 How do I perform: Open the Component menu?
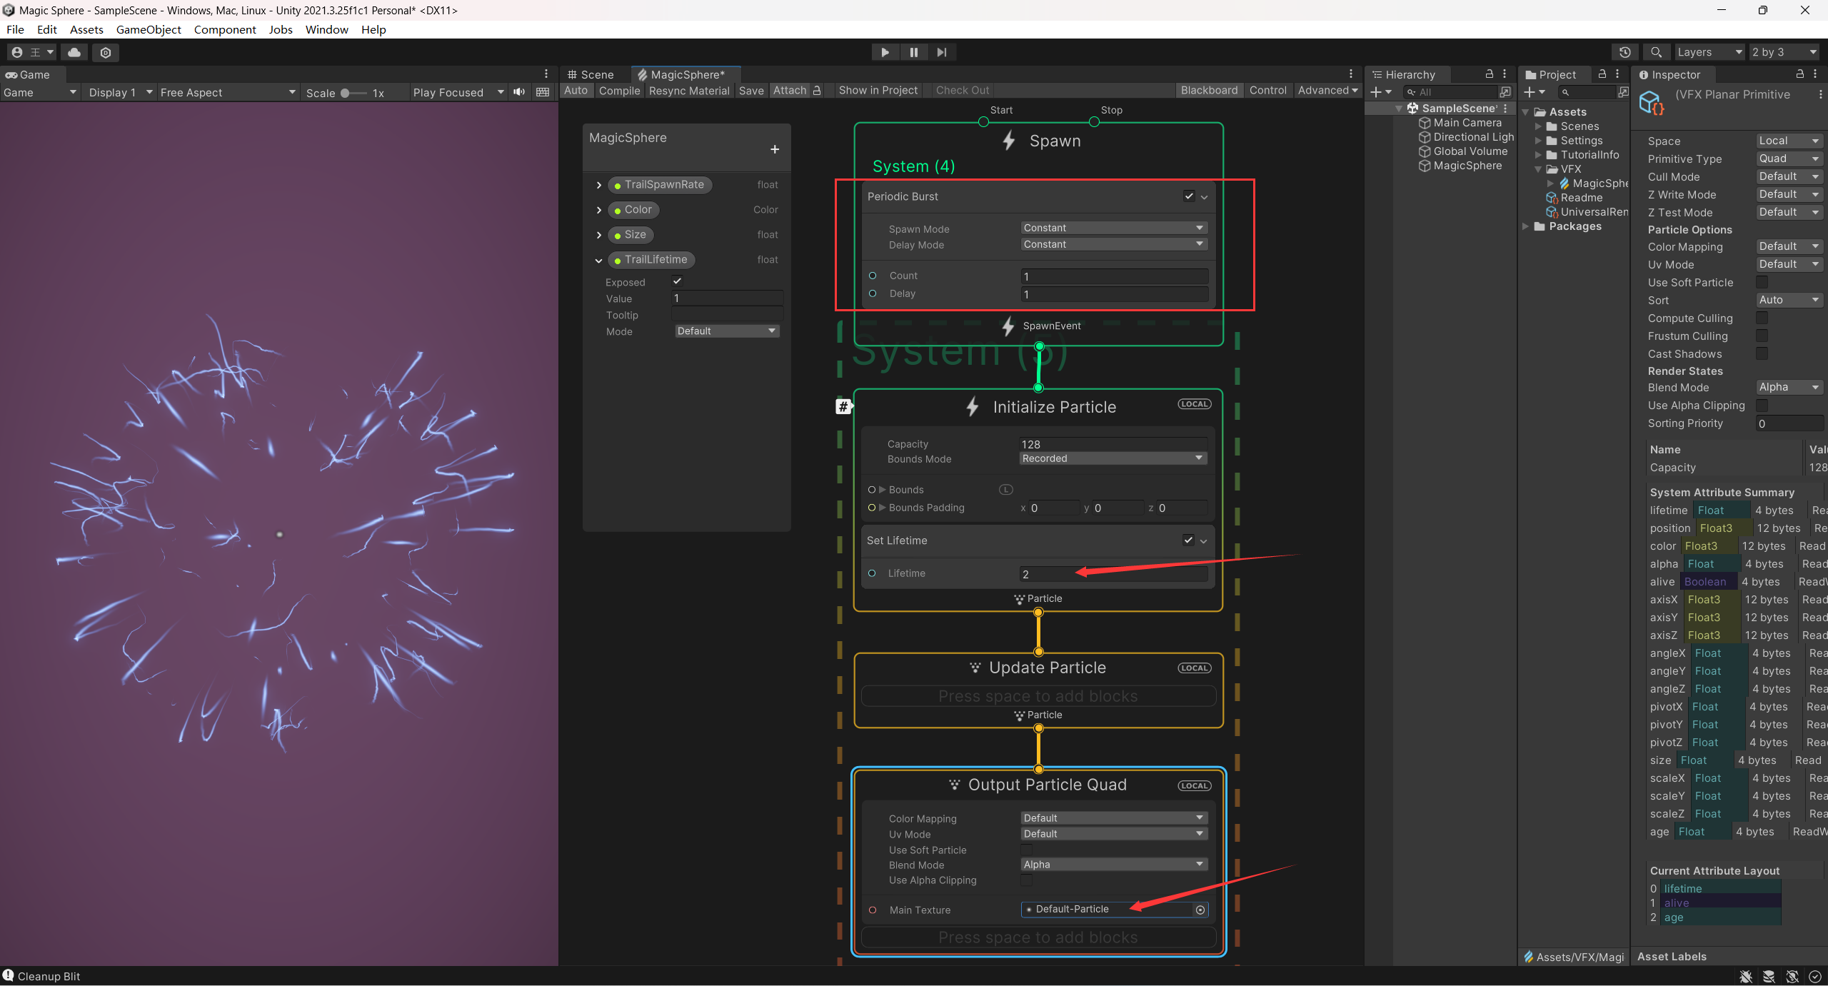click(224, 29)
